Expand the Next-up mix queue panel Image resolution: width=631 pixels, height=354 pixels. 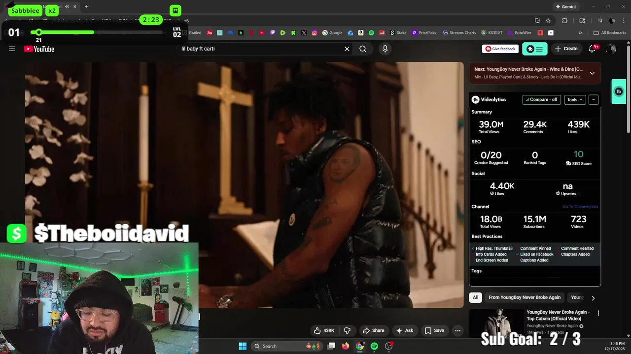pos(592,73)
